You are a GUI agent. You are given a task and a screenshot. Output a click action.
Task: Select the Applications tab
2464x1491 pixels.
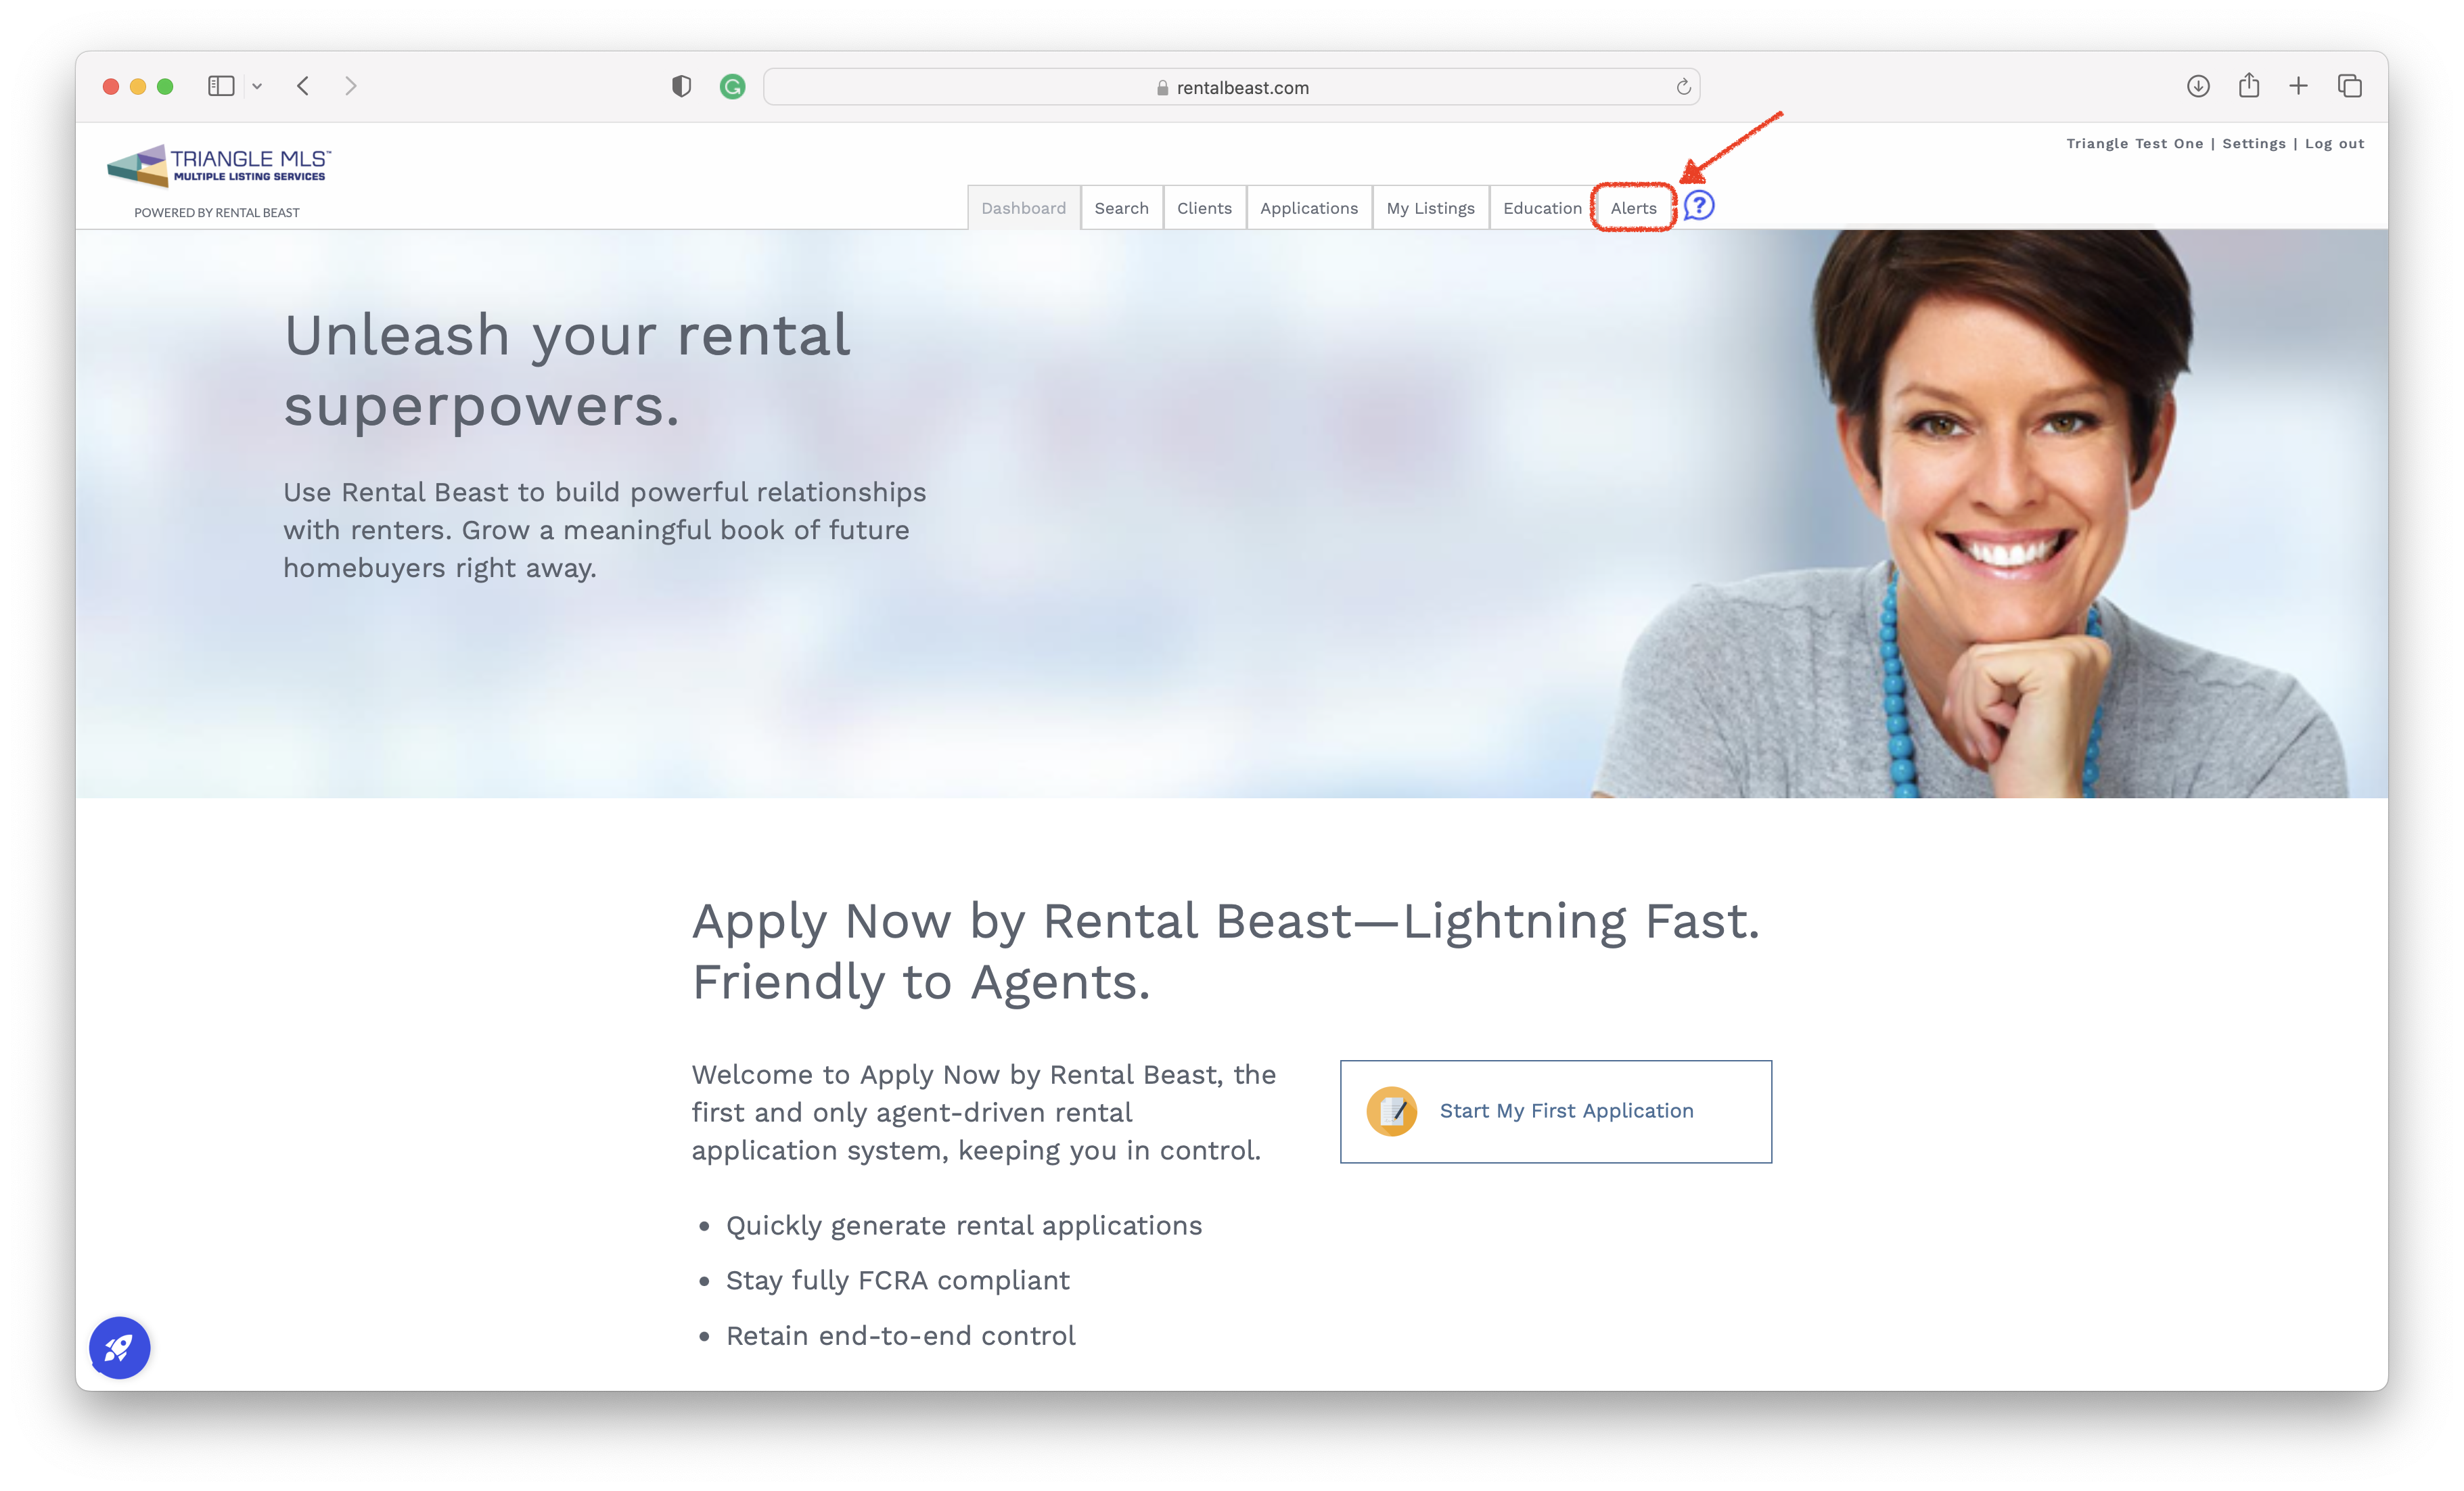pos(1308,208)
